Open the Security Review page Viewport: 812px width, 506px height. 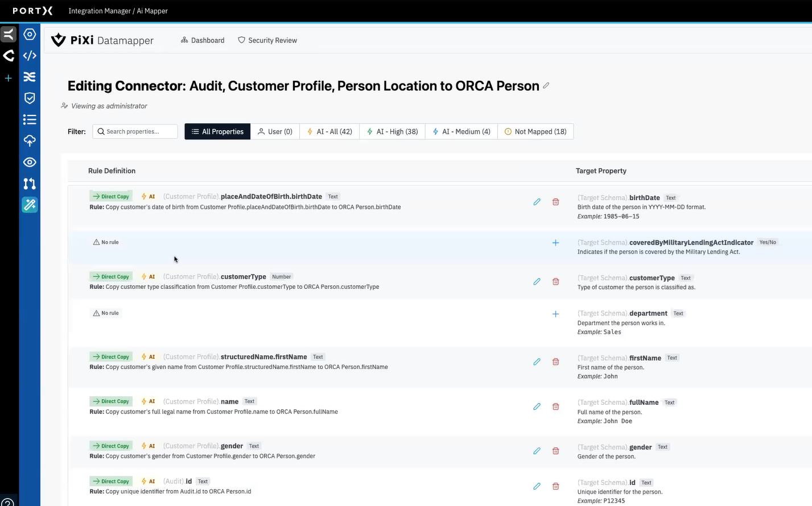(x=267, y=40)
